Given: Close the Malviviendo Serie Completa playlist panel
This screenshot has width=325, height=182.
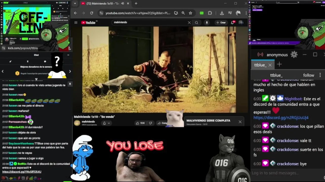Looking at the screenshot, I should point(240,122).
